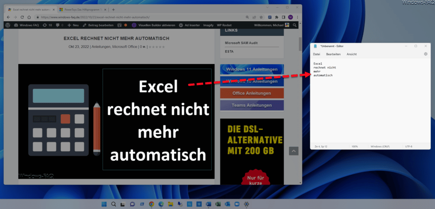
Task: Click the article star rating
Action: (157, 47)
